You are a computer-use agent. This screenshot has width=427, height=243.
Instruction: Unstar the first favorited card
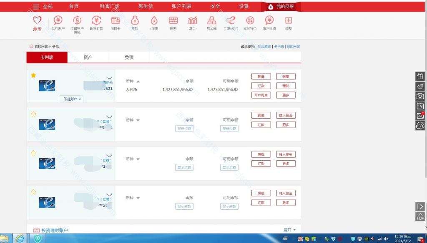tap(33, 75)
